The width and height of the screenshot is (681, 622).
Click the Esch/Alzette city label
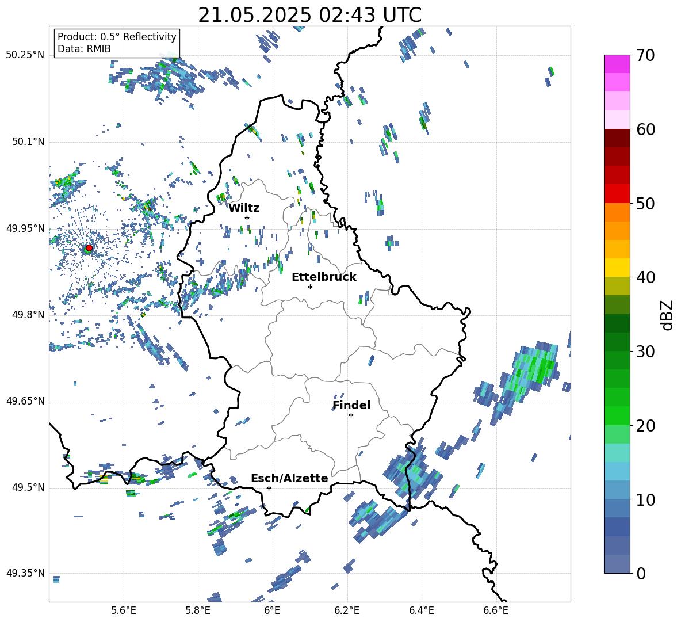pos(289,478)
